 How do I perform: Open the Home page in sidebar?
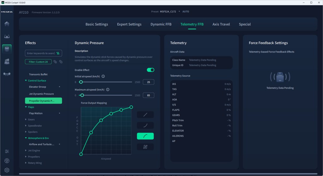[7, 24]
